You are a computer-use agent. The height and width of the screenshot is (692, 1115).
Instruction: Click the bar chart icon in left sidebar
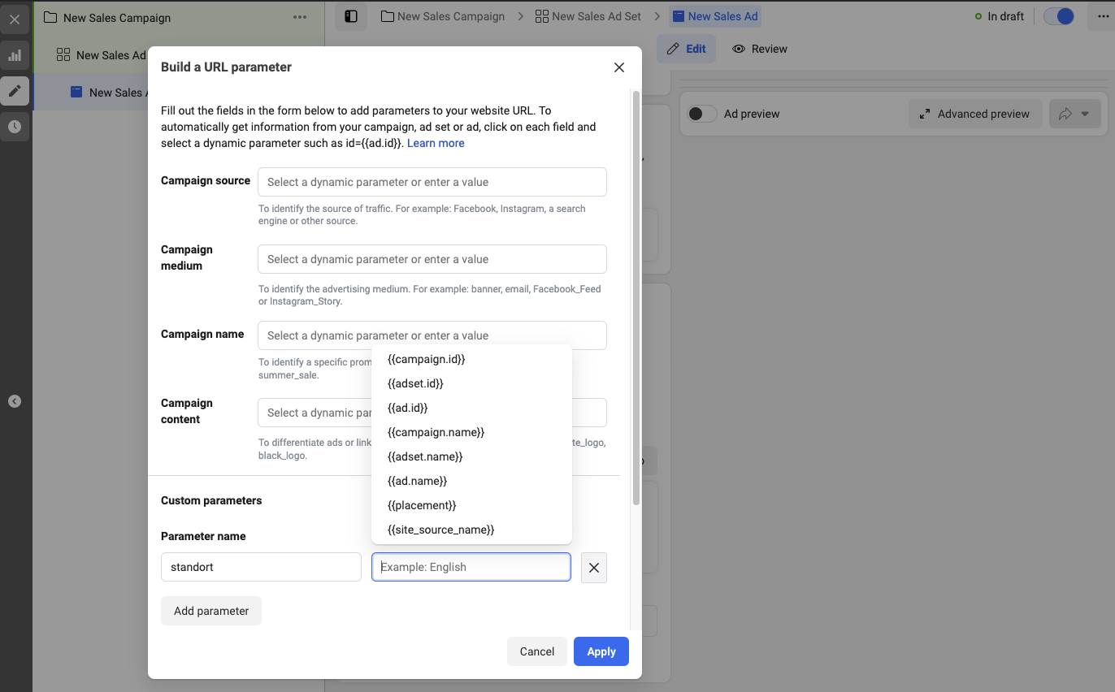(x=15, y=55)
